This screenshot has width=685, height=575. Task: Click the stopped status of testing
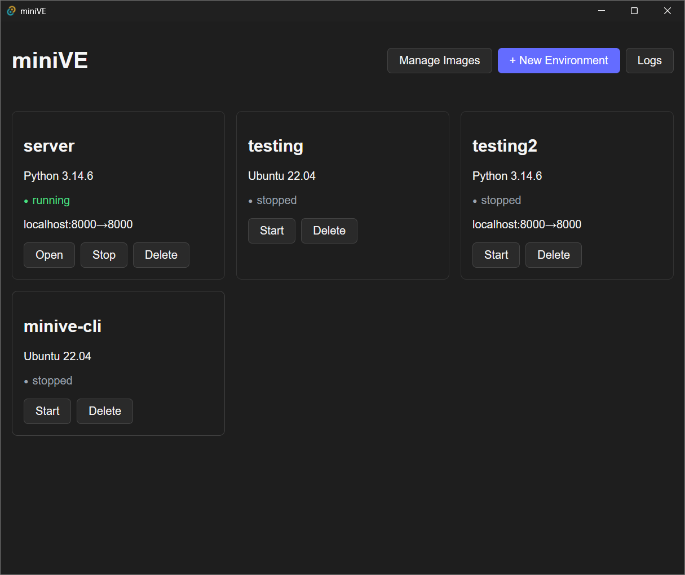(x=272, y=200)
